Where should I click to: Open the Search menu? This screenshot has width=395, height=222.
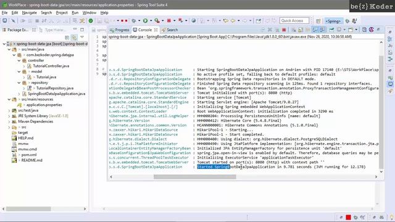(46, 12)
